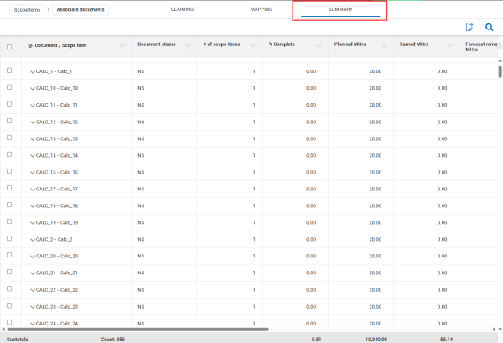The image size is (503, 343).
Task: Check the CALC_17 - Calc_17 row checkbox
Action: [x=9, y=188]
